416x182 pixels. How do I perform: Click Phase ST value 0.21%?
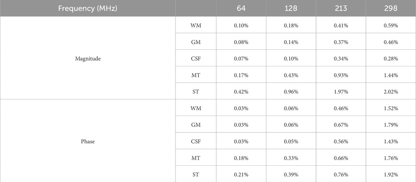pyautogui.click(x=241, y=174)
